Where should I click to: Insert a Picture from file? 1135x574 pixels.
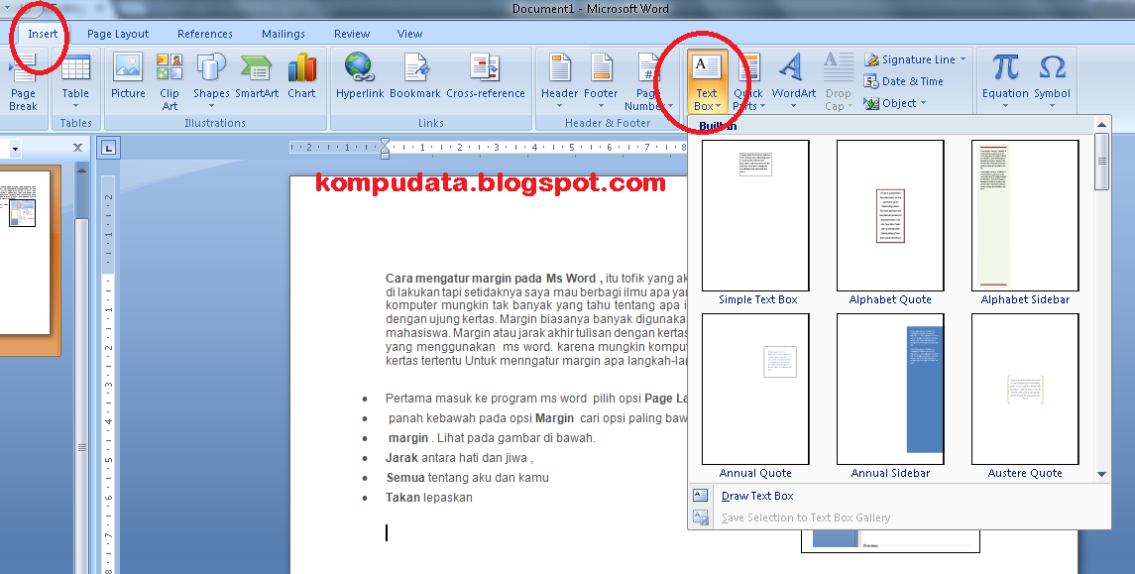[128, 76]
